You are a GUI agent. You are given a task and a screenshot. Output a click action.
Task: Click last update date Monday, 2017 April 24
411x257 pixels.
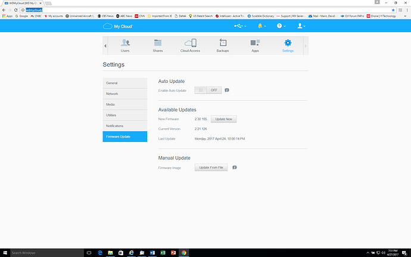(220, 138)
